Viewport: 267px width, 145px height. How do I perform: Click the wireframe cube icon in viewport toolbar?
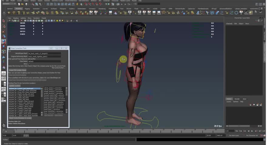[46, 21]
